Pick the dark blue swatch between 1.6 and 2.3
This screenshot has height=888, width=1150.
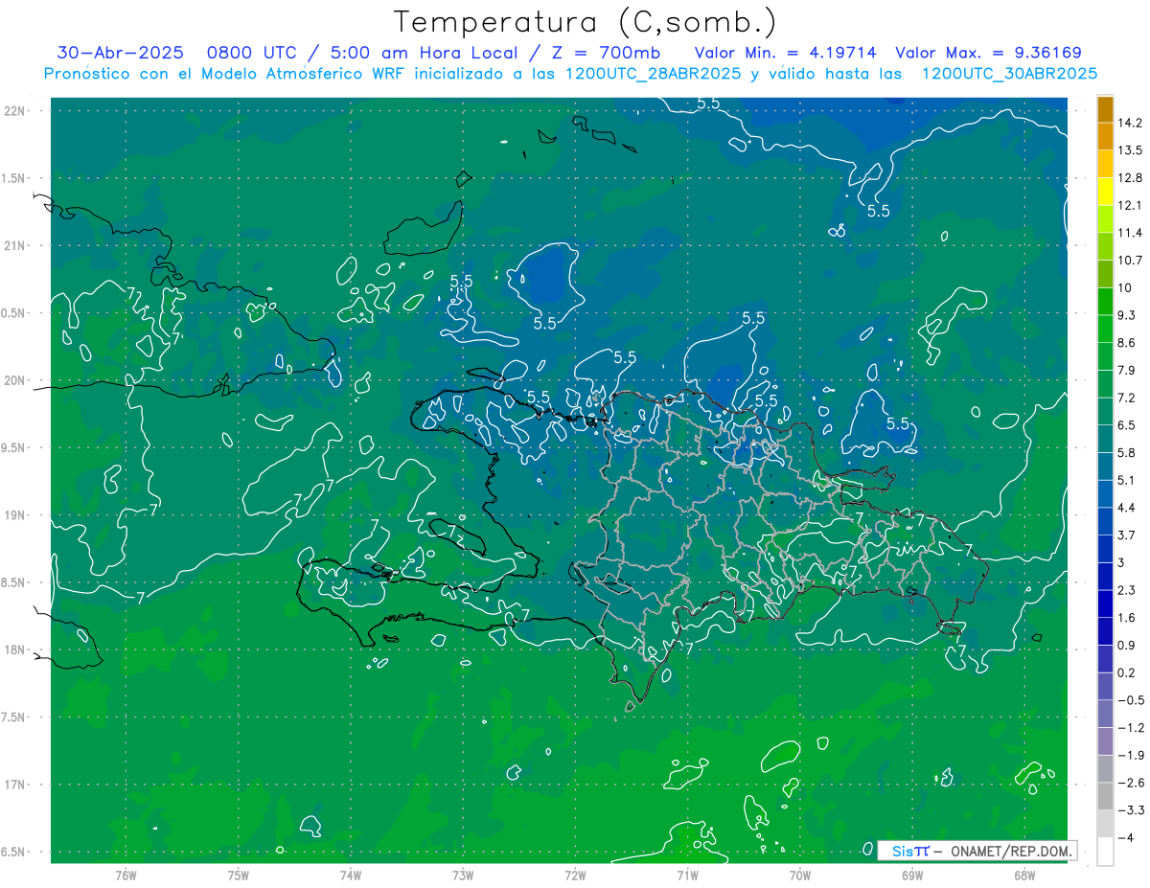coord(1105,603)
